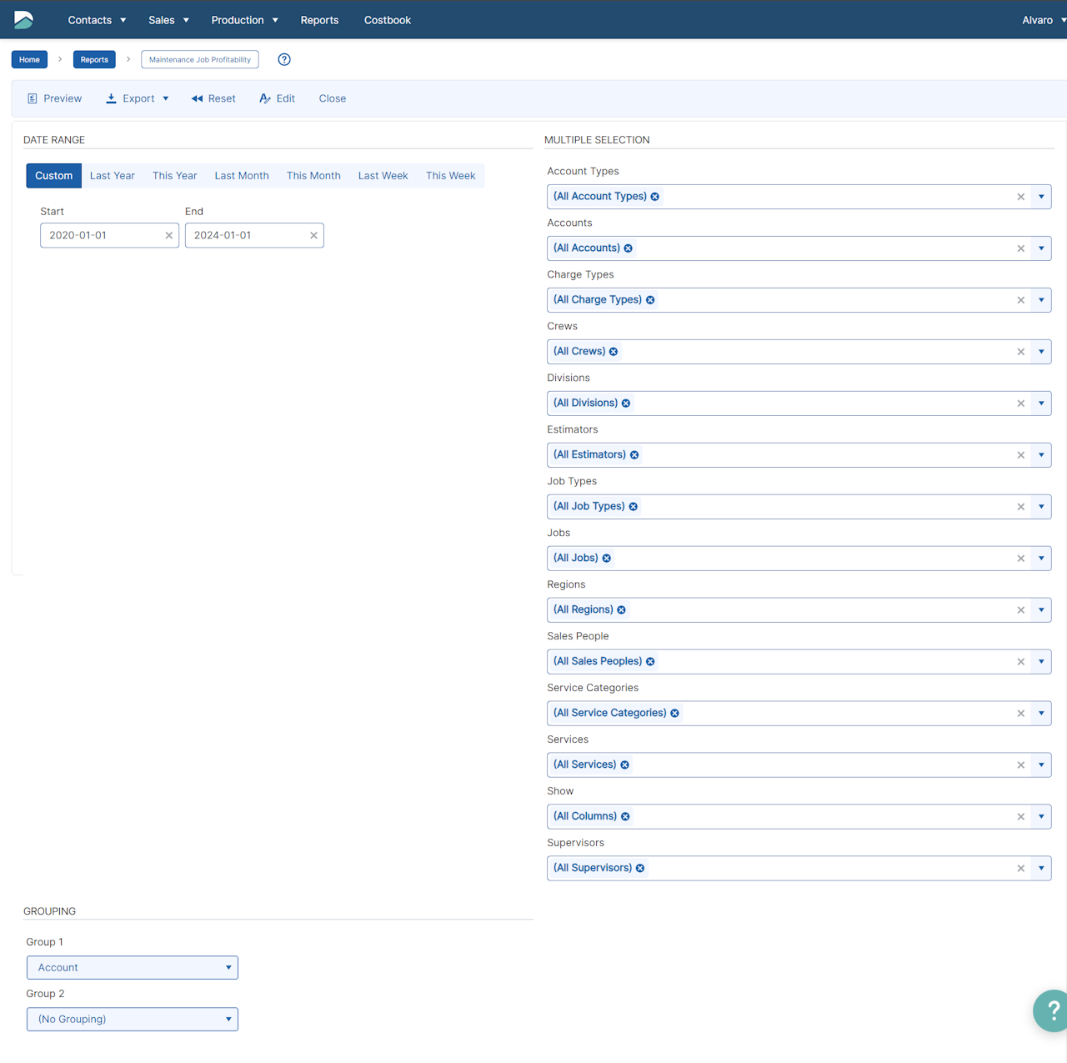This screenshot has width=1067, height=1063.
Task: Remove the (All Account Types) tag
Action: click(655, 197)
